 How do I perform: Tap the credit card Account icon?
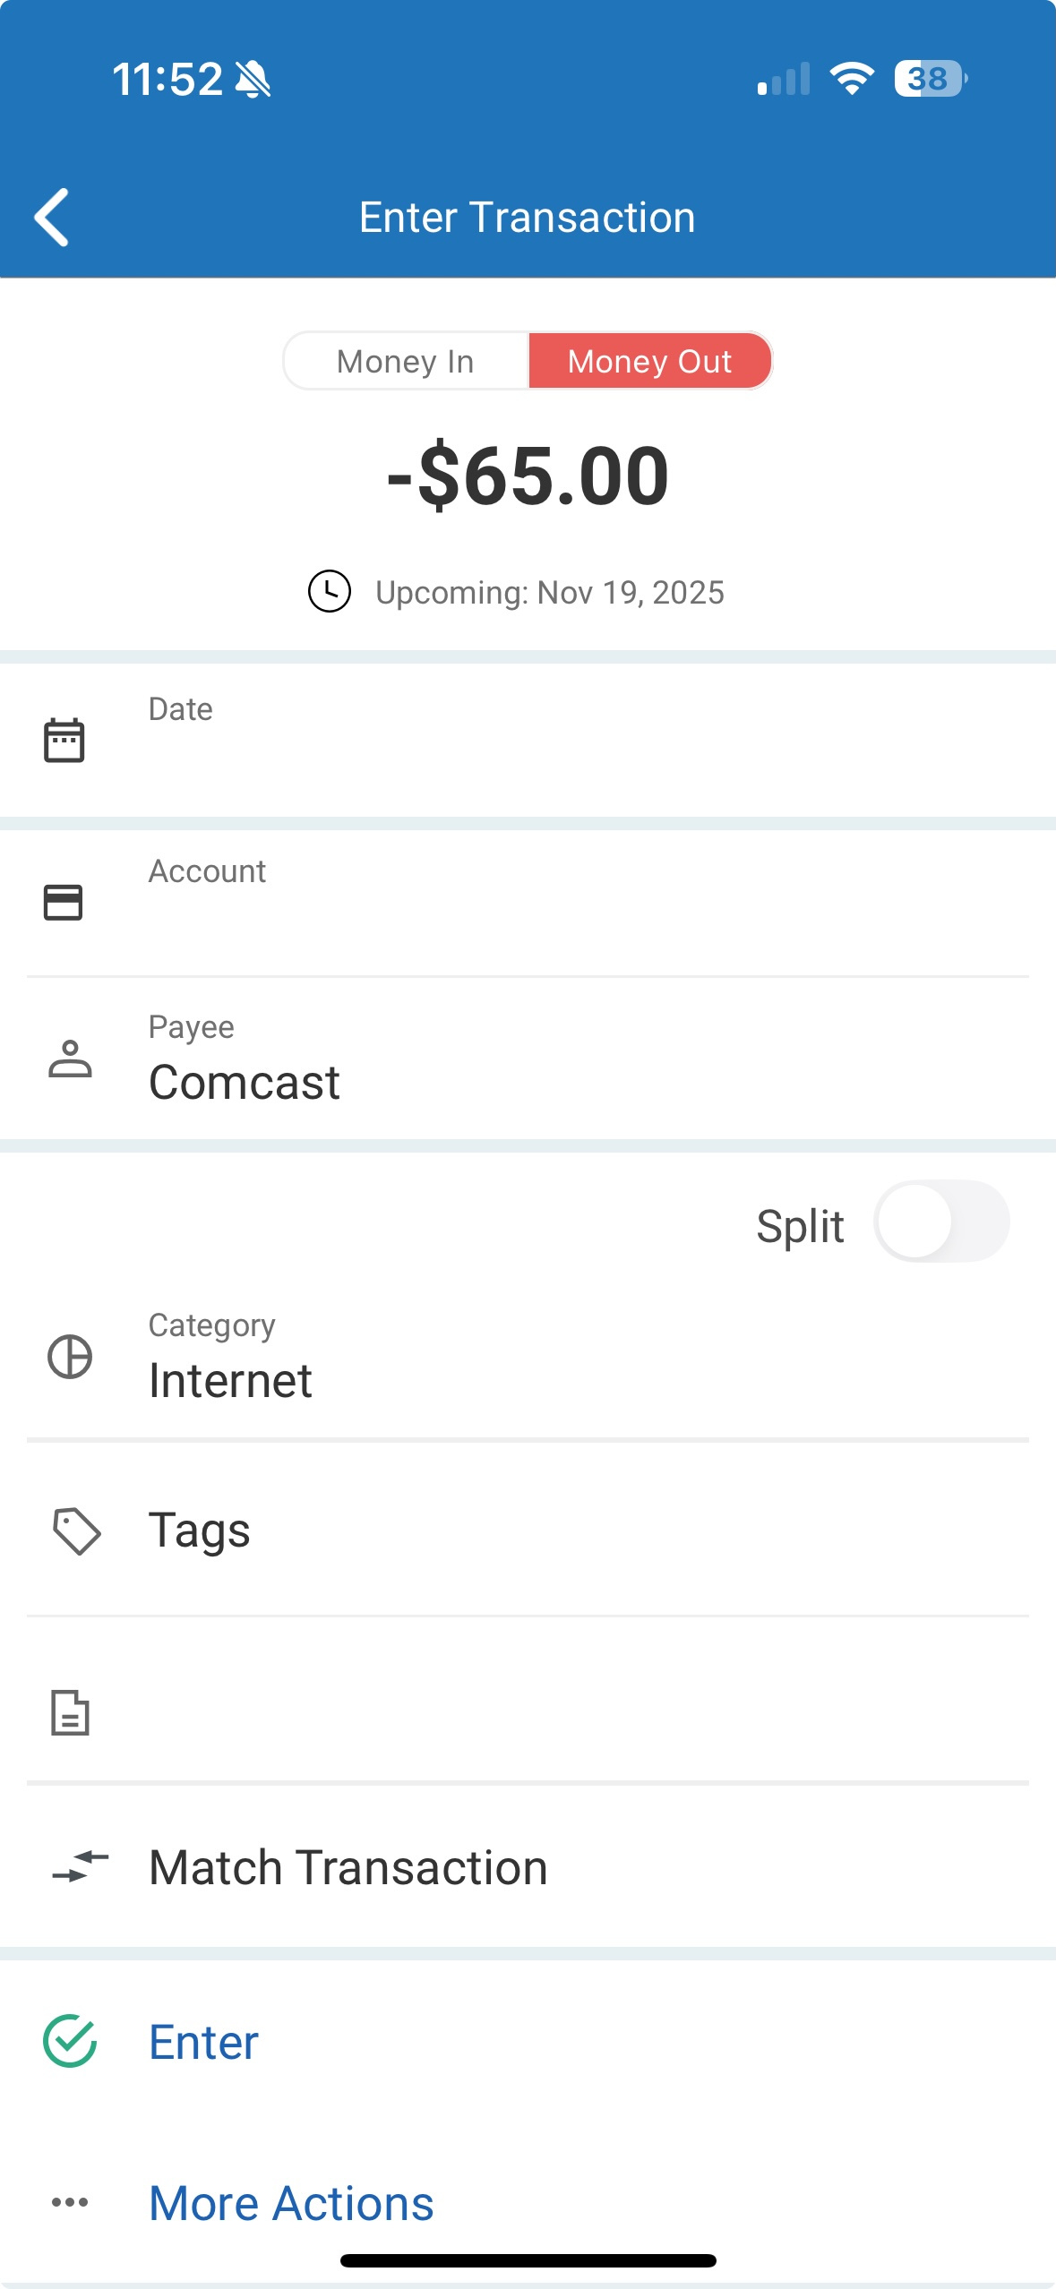[x=64, y=902]
